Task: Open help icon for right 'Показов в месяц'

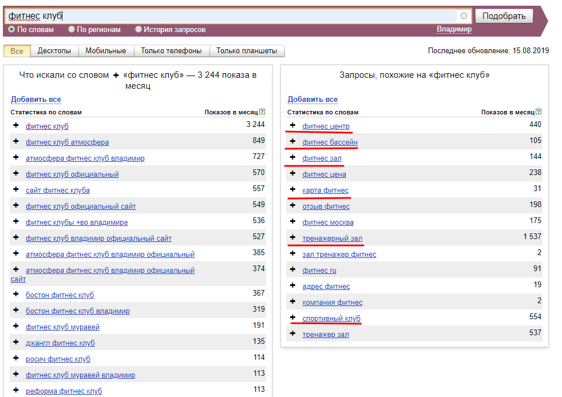Action: point(539,112)
